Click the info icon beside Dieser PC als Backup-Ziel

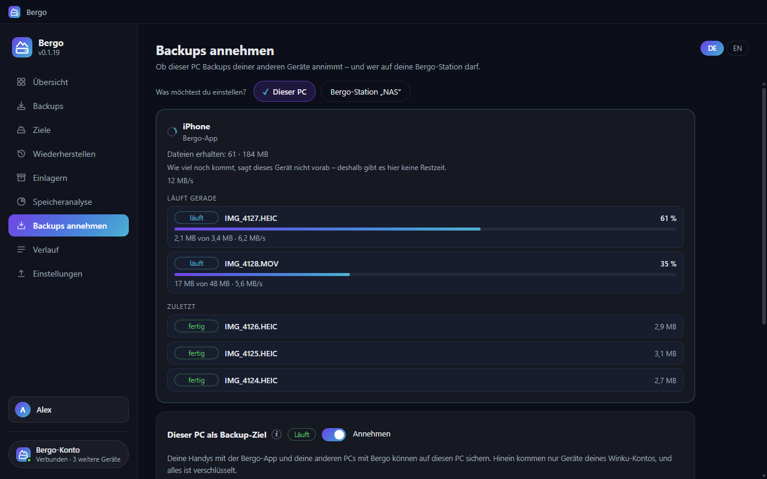tap(276, 435)
